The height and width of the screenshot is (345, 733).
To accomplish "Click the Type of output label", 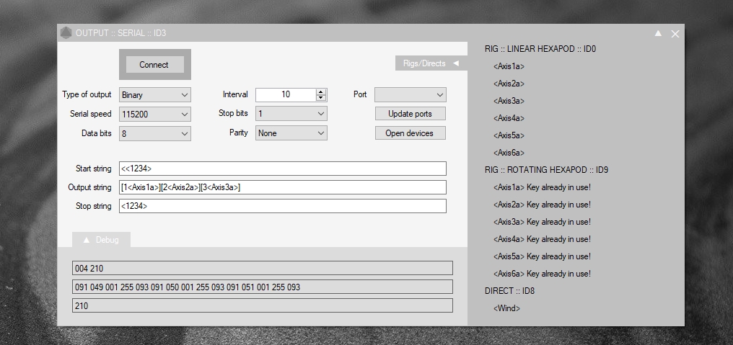I will point(87,94).
